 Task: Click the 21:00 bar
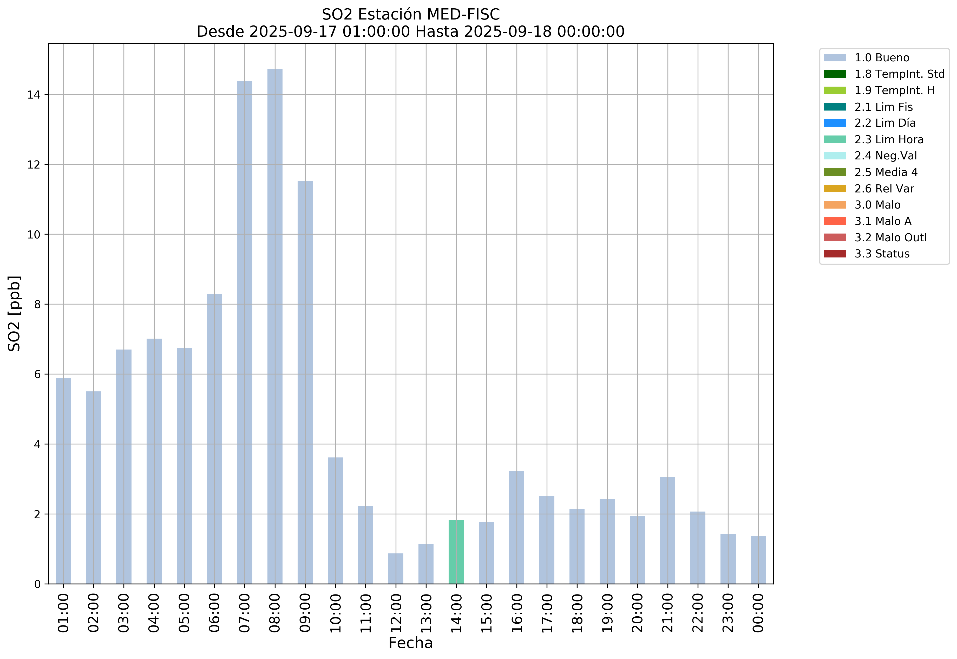pyautogui.click(x=667, y=531)
